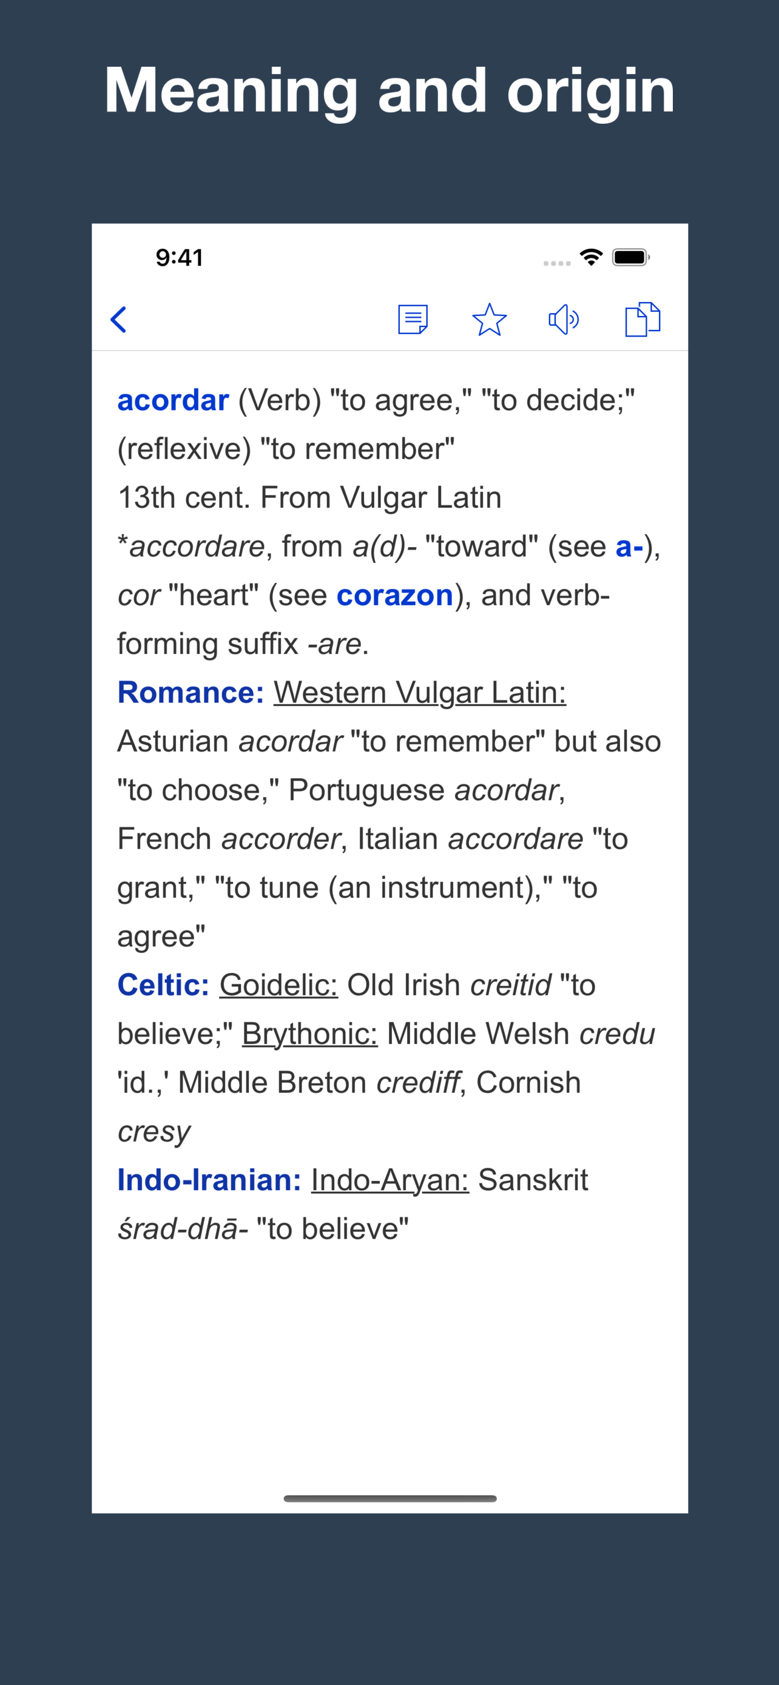This screenshot has height=1685, width=779.
Task: Open the 'corazon' cross-reference link
Action: click(x=394, y=595)
